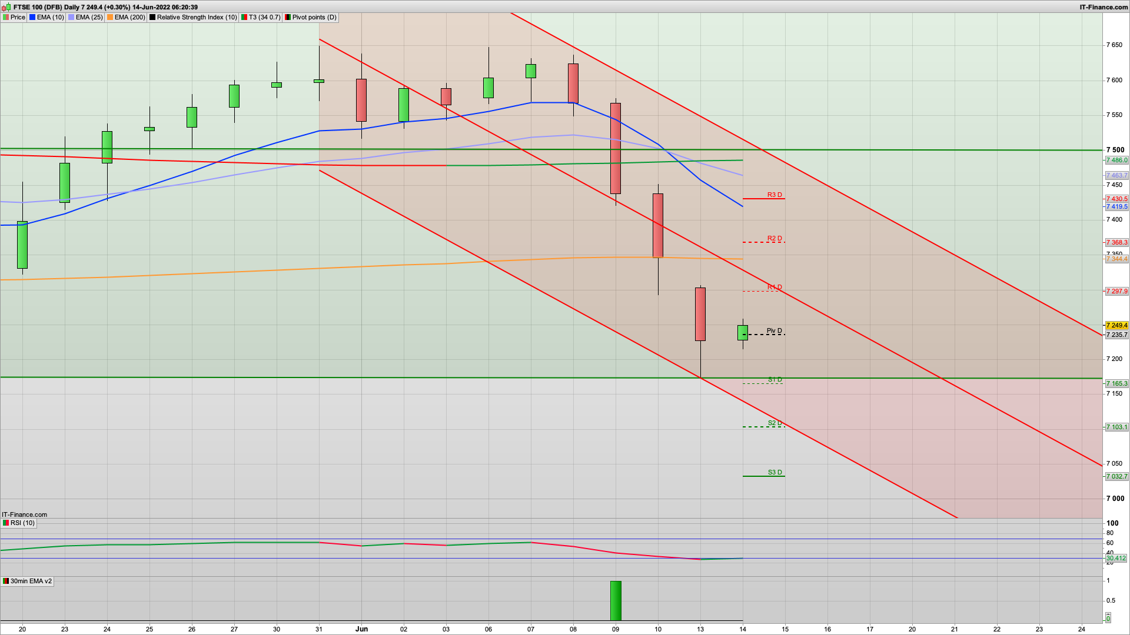The width and height of the screenshot is (1130, 635).
Task: Click the Price legend color icon
Action: [x=6, y=17]
